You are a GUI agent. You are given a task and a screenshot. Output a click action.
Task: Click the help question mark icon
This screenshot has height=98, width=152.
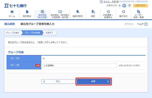[146, 24]
